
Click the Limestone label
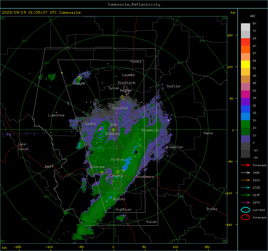(56, 115)
